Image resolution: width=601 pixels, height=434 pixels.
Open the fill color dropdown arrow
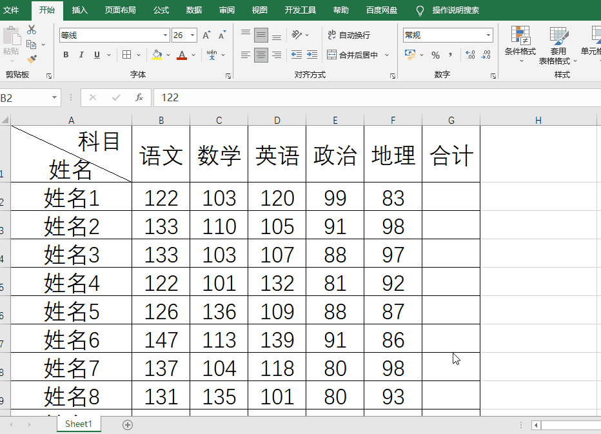click(168, 55)
